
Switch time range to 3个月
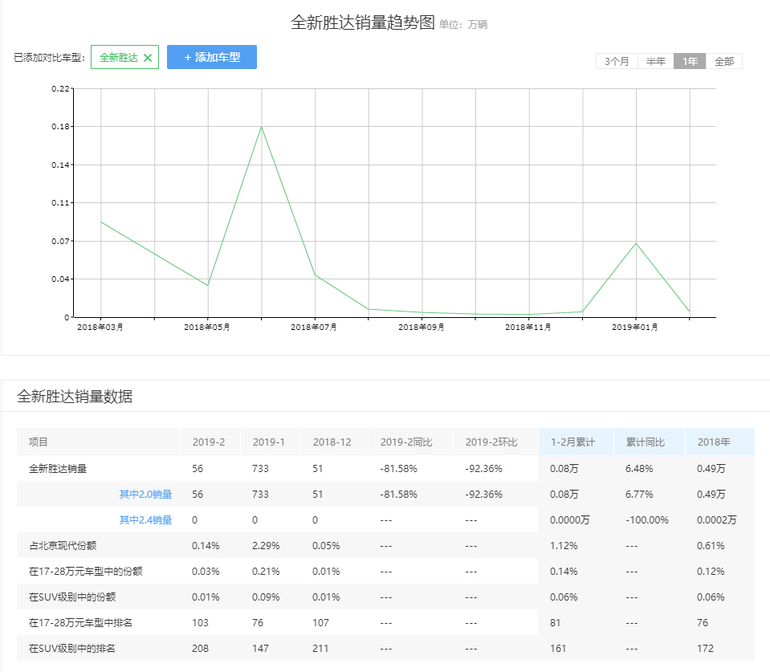(616, 60)
